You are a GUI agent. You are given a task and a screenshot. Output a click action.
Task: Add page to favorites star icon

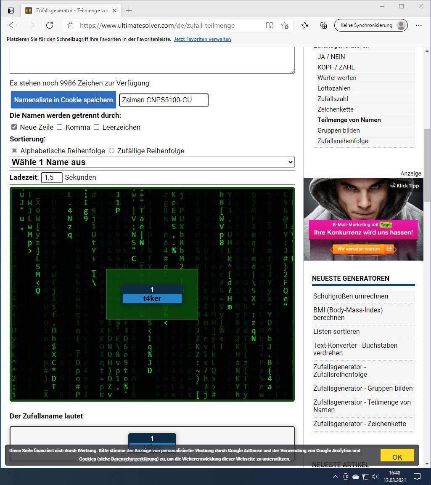coord(285,25)
